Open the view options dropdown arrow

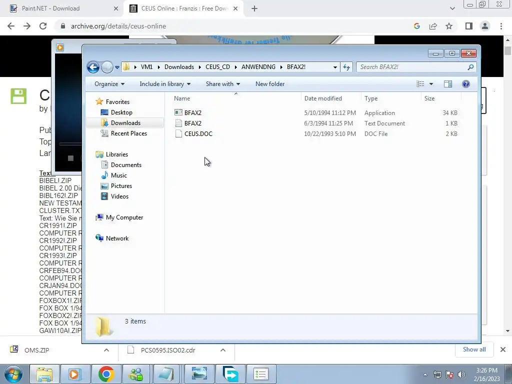[x=431, y=84]
